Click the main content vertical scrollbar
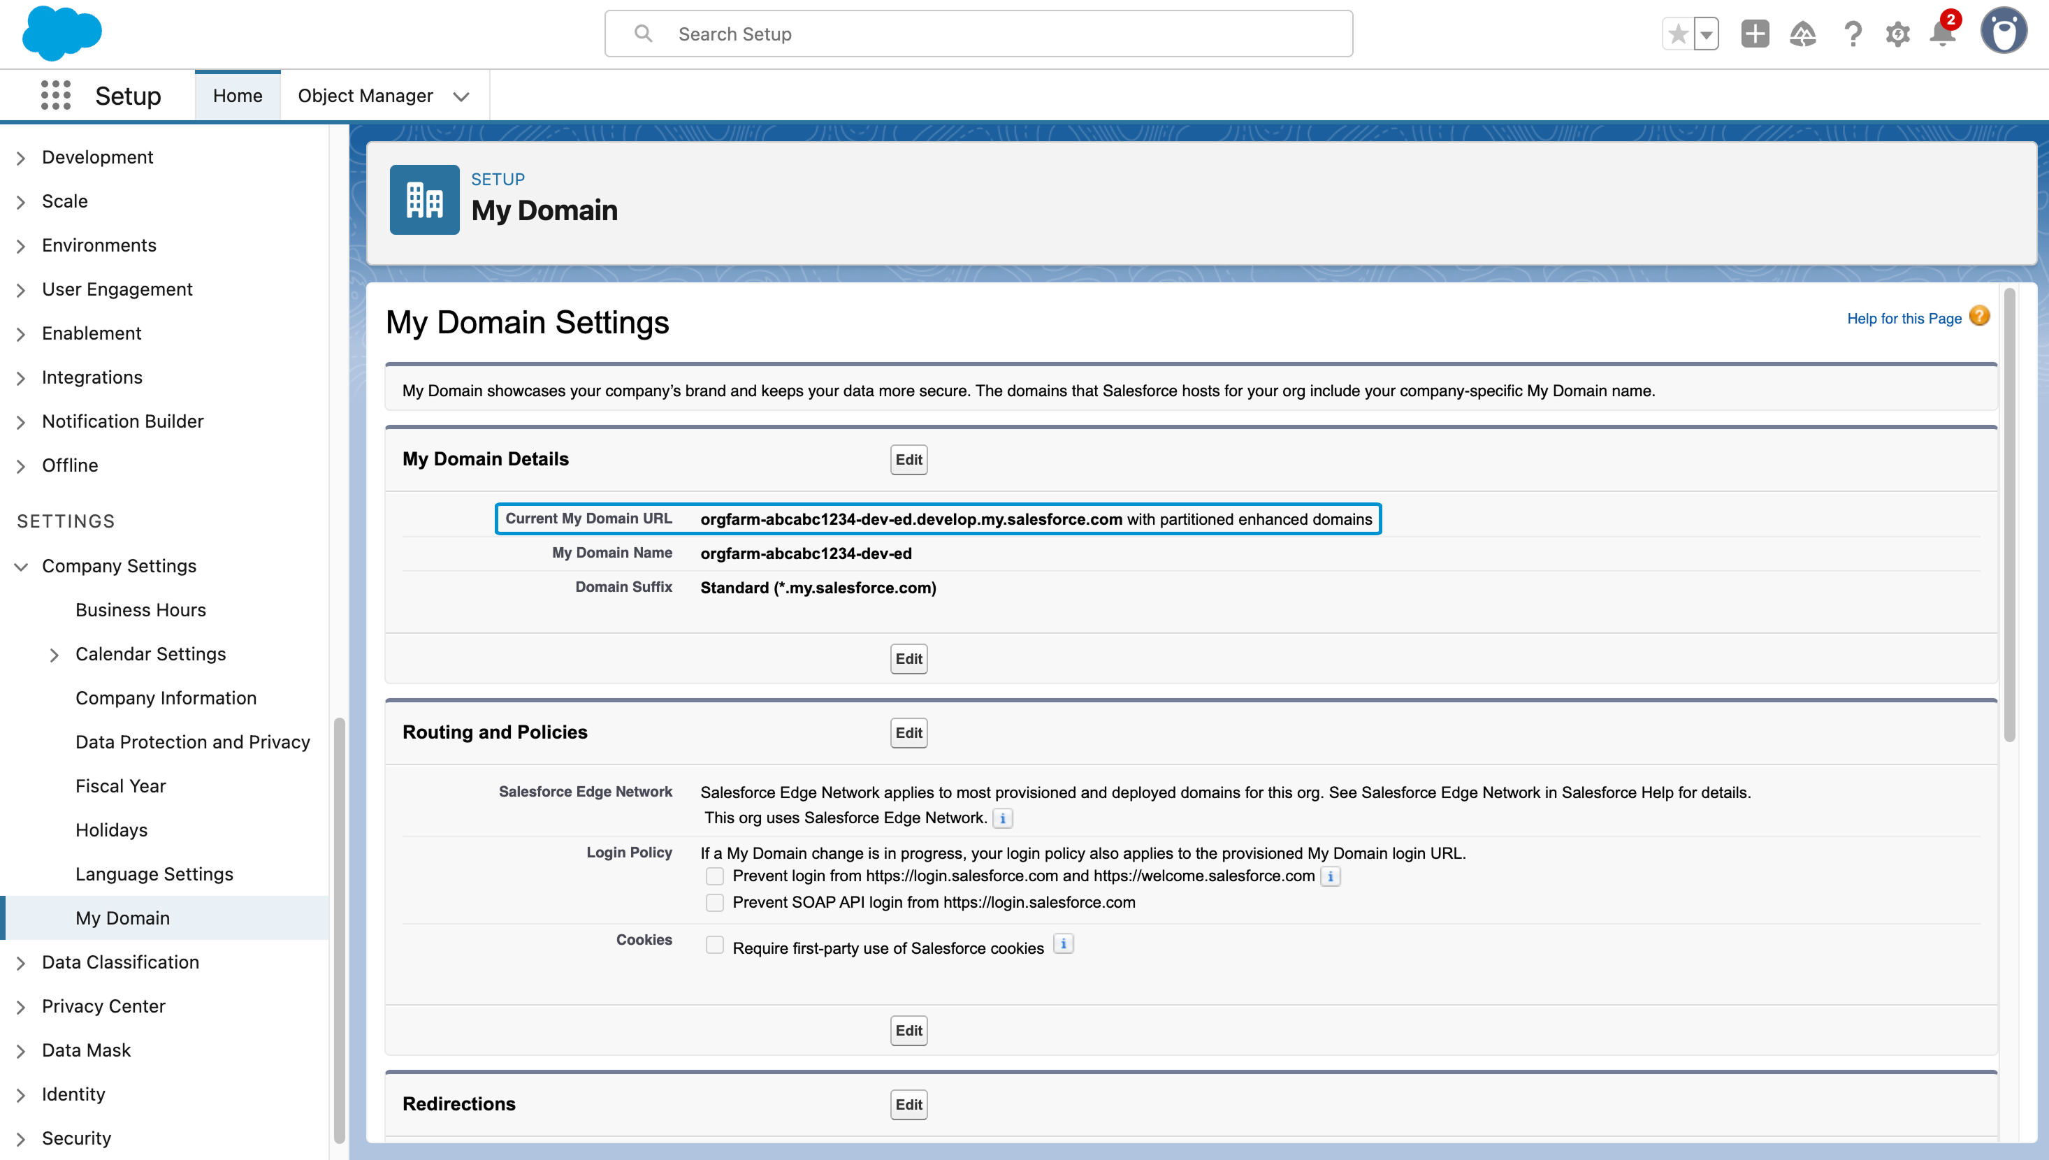The width and height of the screenshot is (2049, 1160). (2010, 515)
